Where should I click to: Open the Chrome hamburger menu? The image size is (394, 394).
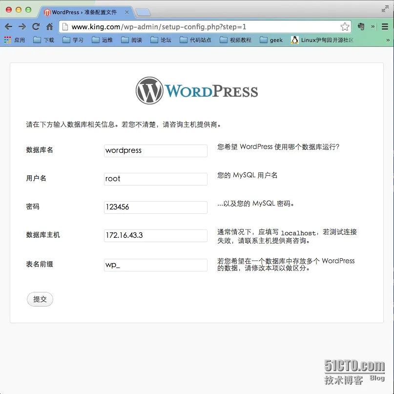click(x=385, y=27)
